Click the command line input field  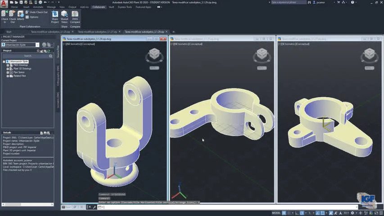229,207
